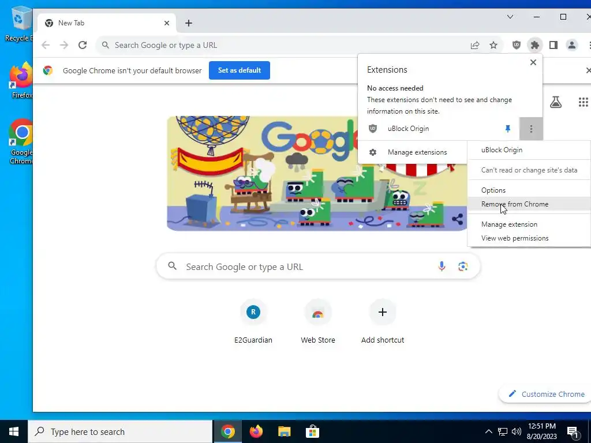The width and height of the screenshot is (591, 443).
Task: Open Microsoft Store from the taskbar
Action: click(312, 431)
